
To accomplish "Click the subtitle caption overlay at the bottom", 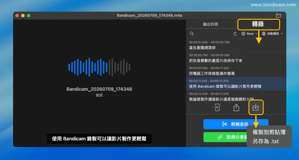I will tap(99, 139).
